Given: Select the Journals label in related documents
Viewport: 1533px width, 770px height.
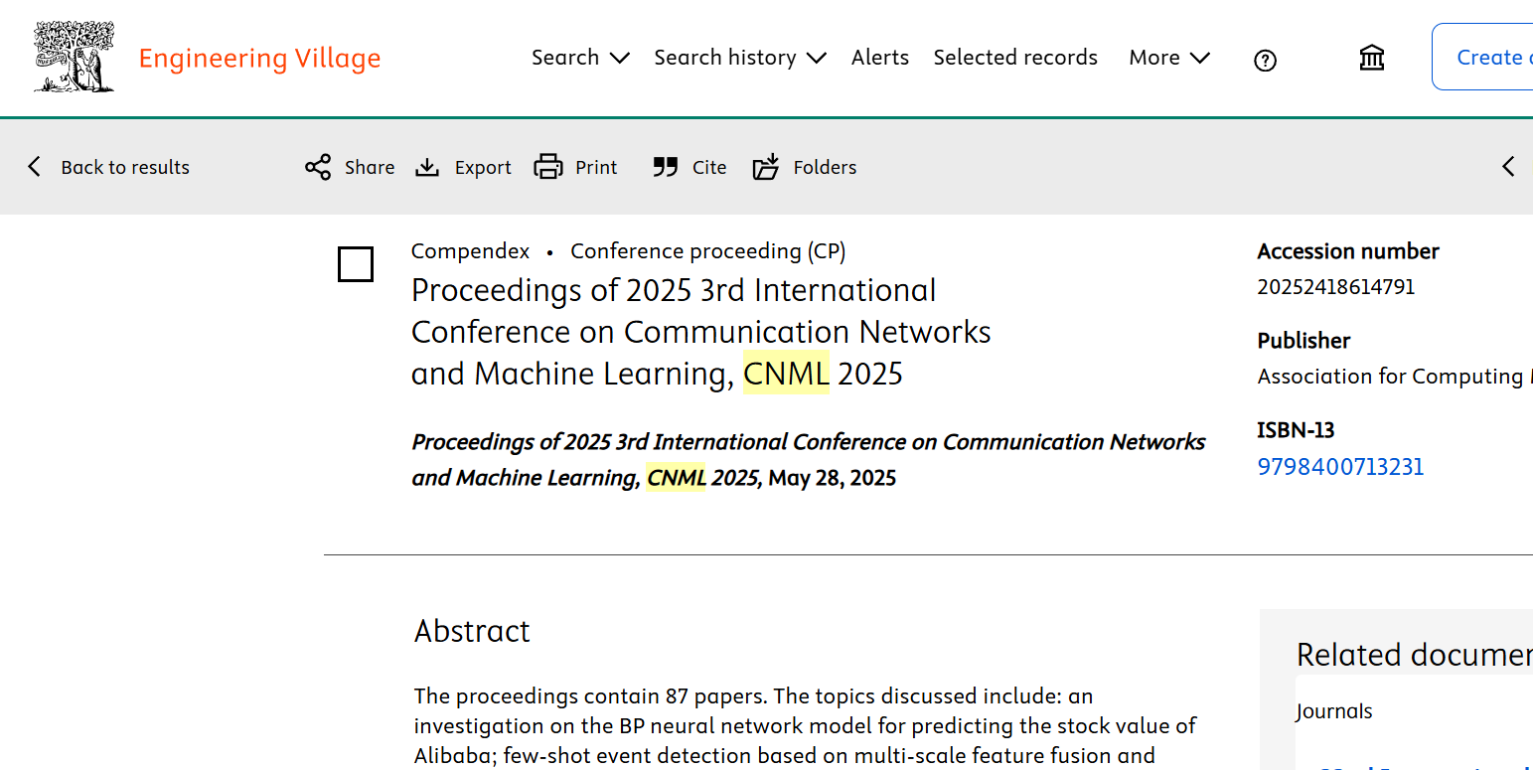Looking at the screenshot, I should pos(1334,711).
